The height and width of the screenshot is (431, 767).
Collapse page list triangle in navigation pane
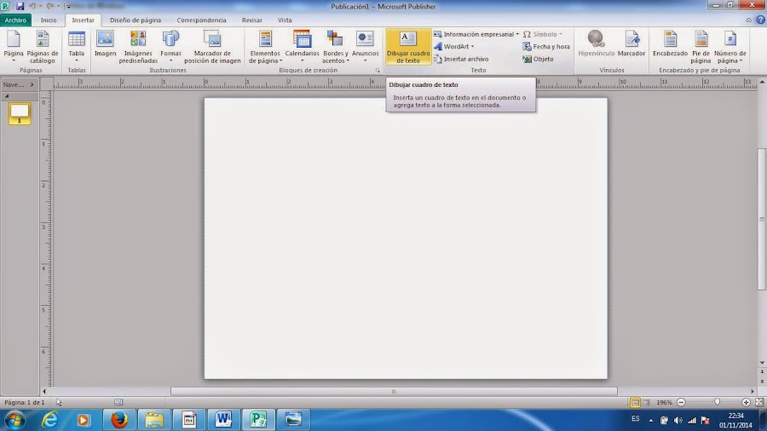click(6, 96)
